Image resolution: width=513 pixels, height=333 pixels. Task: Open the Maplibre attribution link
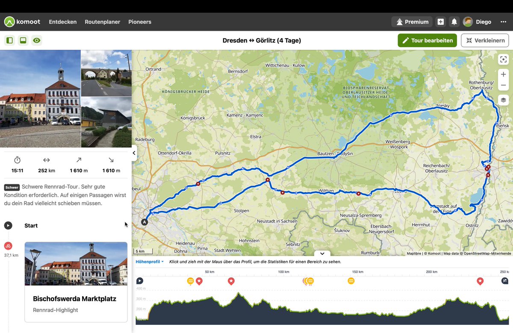(x=414, y=253)
